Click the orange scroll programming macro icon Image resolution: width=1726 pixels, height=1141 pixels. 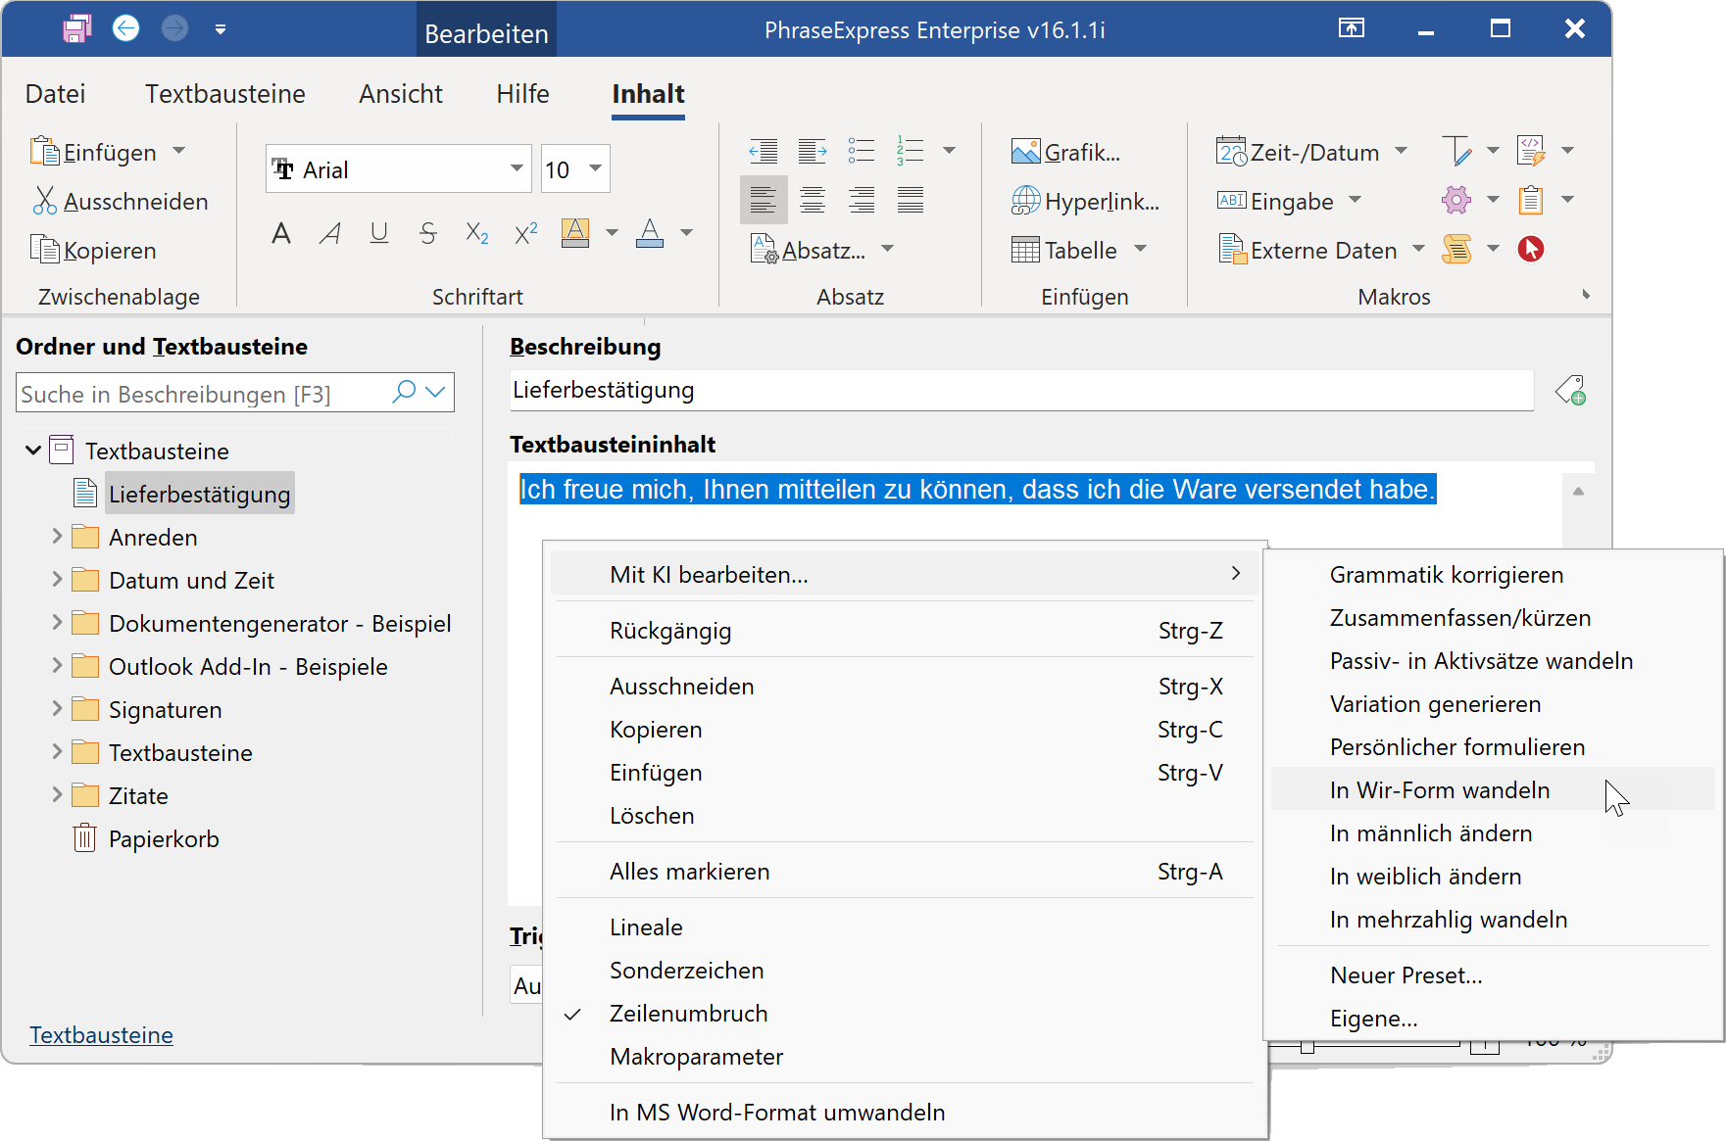[x=1456, y=249]
